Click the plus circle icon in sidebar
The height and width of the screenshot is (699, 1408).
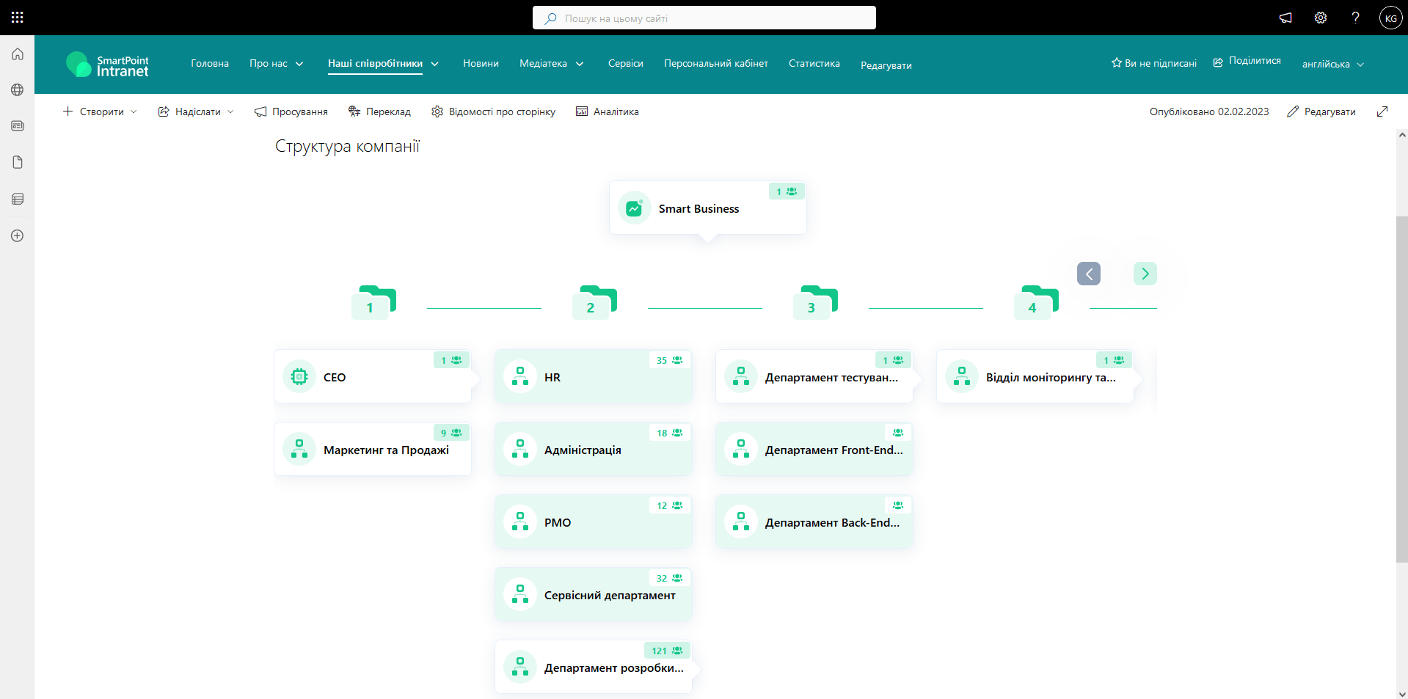[x=18, y=236]
